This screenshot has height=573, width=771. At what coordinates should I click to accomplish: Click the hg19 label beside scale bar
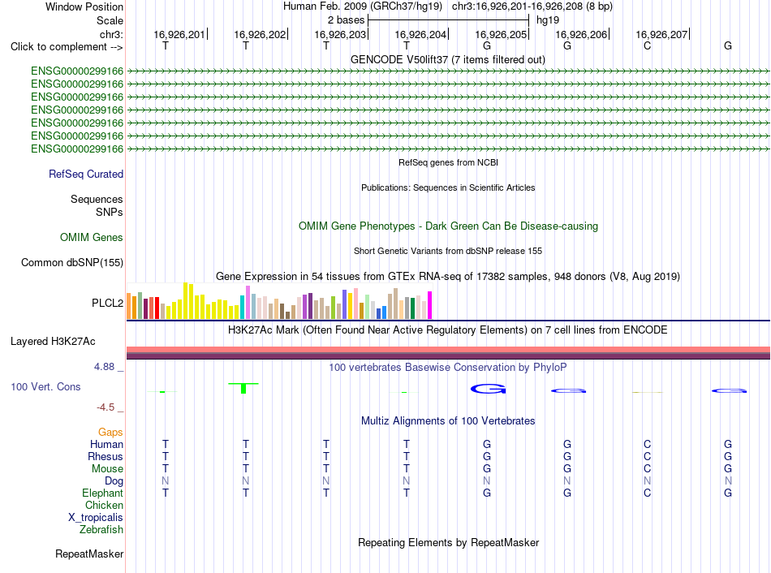[548, 20]
